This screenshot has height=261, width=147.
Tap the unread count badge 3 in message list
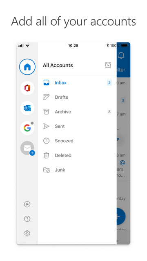point(123,100)
